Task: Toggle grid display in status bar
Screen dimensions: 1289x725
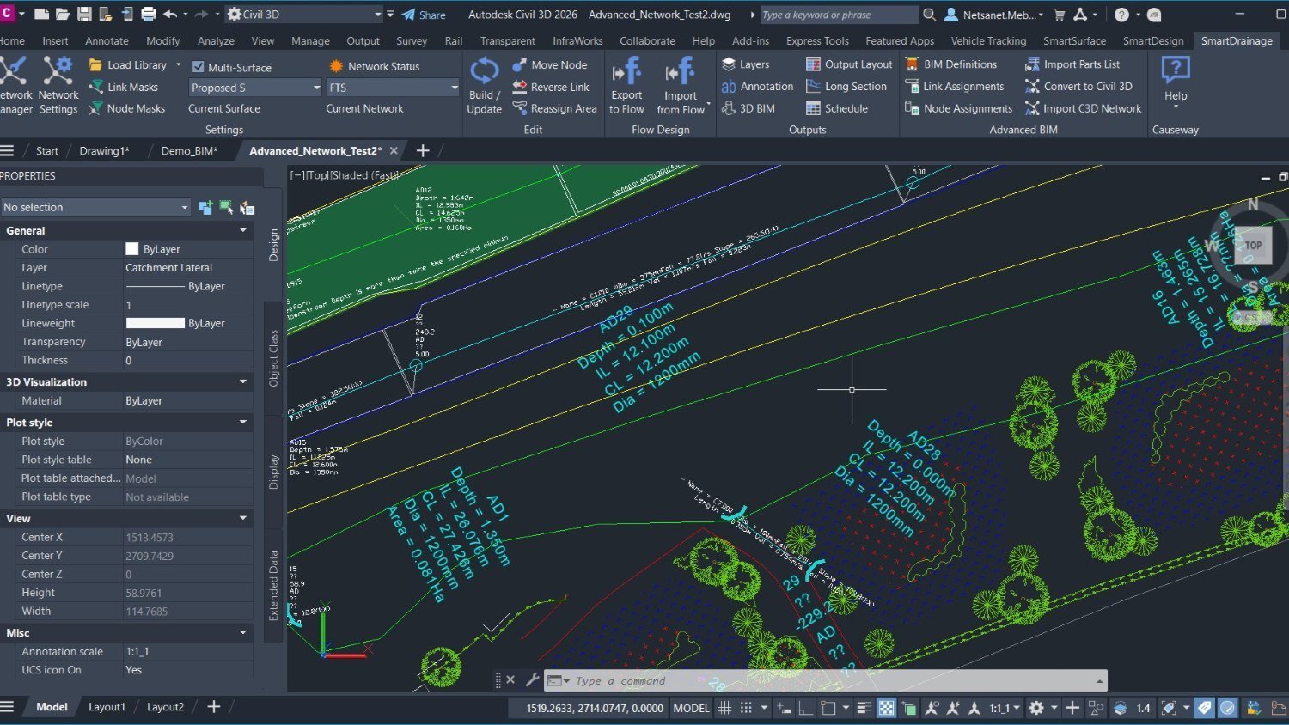Action: (x=724, y=708)
